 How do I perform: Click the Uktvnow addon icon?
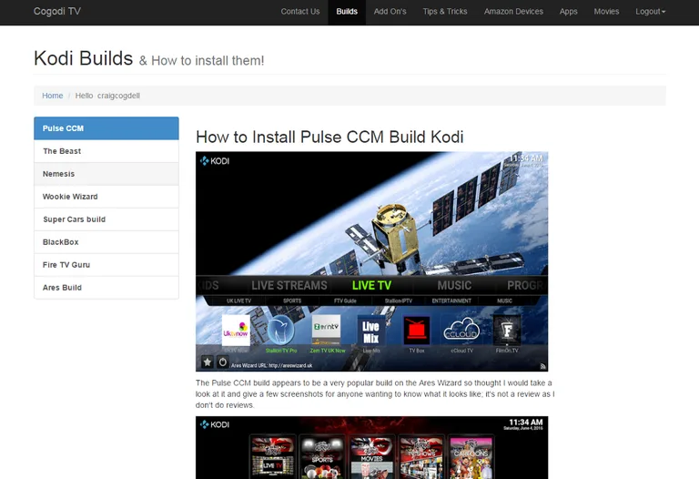pyautogui.click(x=236, y=331)
